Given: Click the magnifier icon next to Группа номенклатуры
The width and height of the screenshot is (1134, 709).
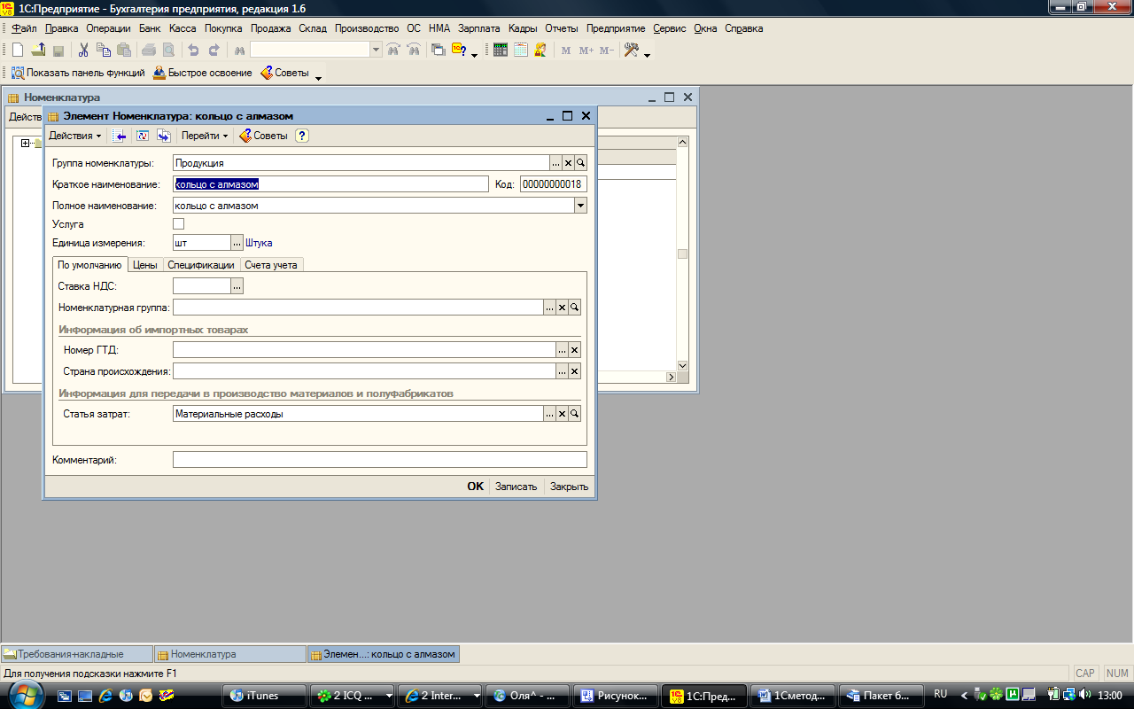Looking at the screenshot, I should click(581, 163).
